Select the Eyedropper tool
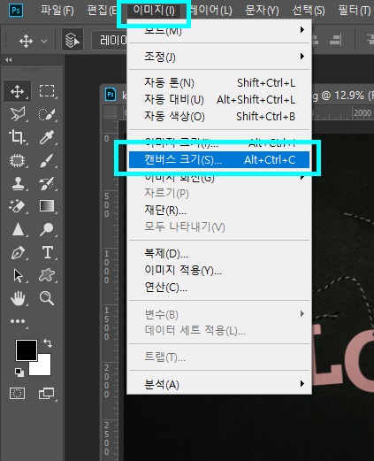The width and height of the screenshot is (374, 461). (47, 137)
